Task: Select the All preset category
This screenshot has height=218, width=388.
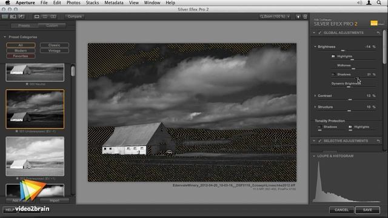Action: click(21, 45)
